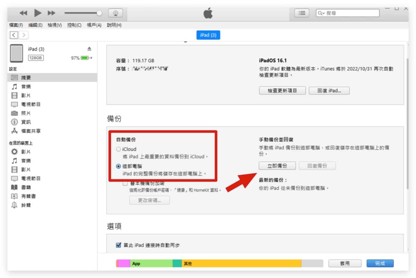Click 套用 button
Image resolution: width=416 pixels, height=278 pixels.
pos(345,263)
